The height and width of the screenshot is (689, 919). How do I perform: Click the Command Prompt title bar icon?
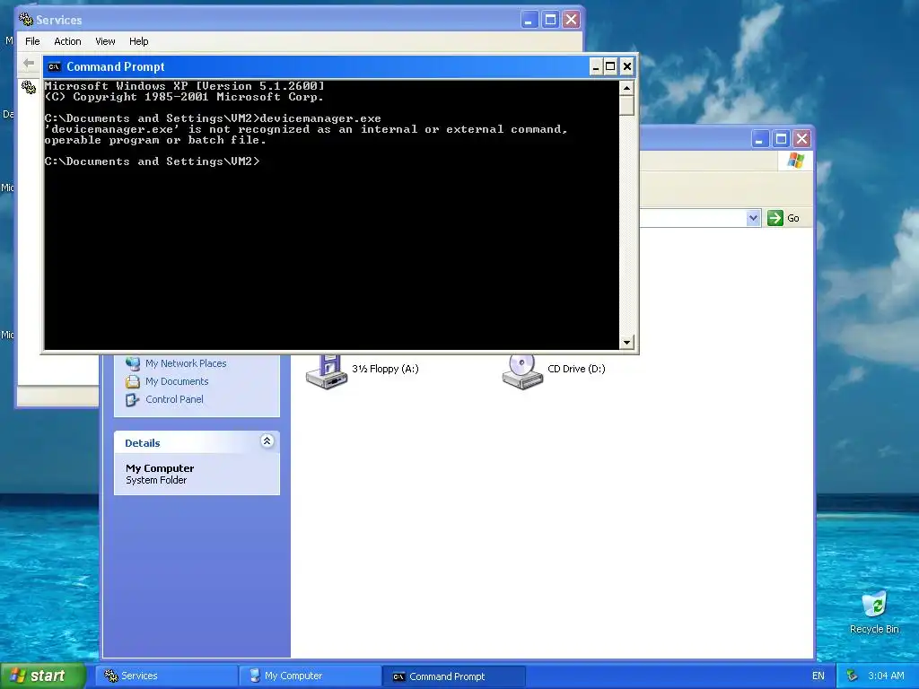54,66
